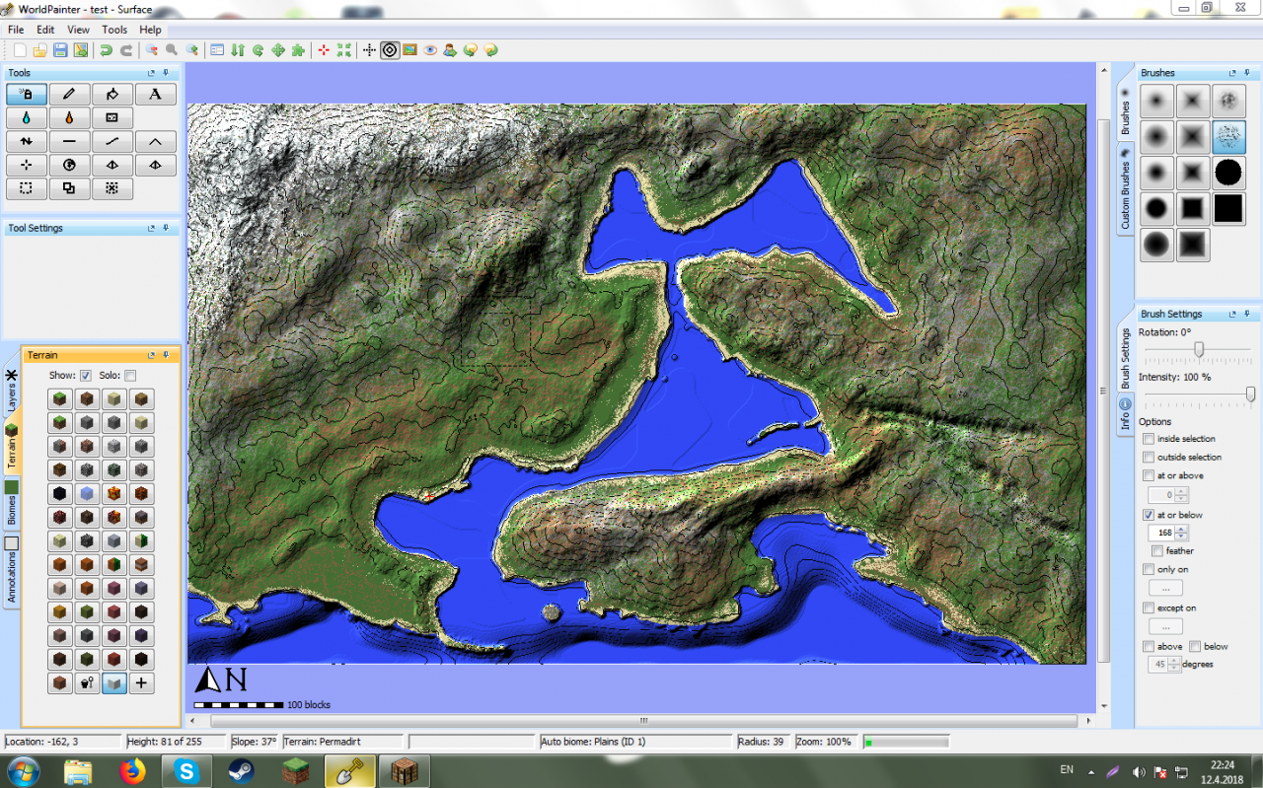Click the '...' button under 'only on'
Screen dimensions: 1263x788
[x=1164, y=588]
